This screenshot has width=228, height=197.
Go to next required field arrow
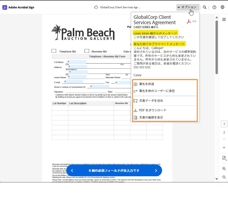point(156,171)
